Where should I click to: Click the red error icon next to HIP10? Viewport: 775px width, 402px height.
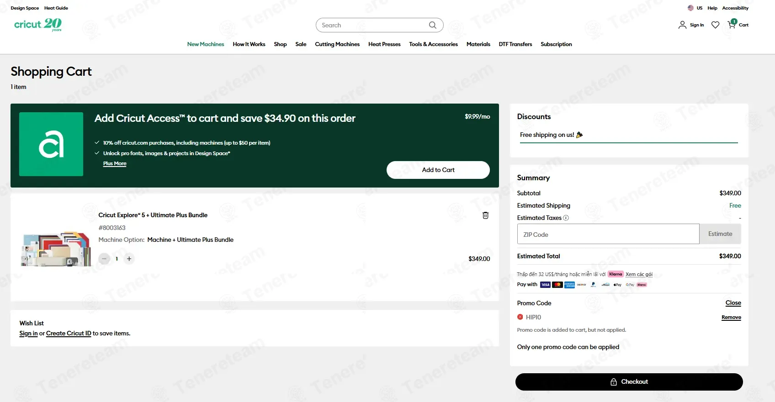coord(520,317)
